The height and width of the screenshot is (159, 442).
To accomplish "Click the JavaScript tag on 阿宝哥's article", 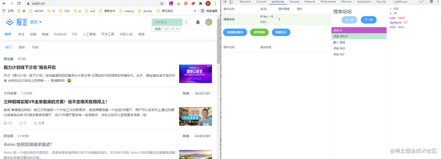I will point(202,136).
